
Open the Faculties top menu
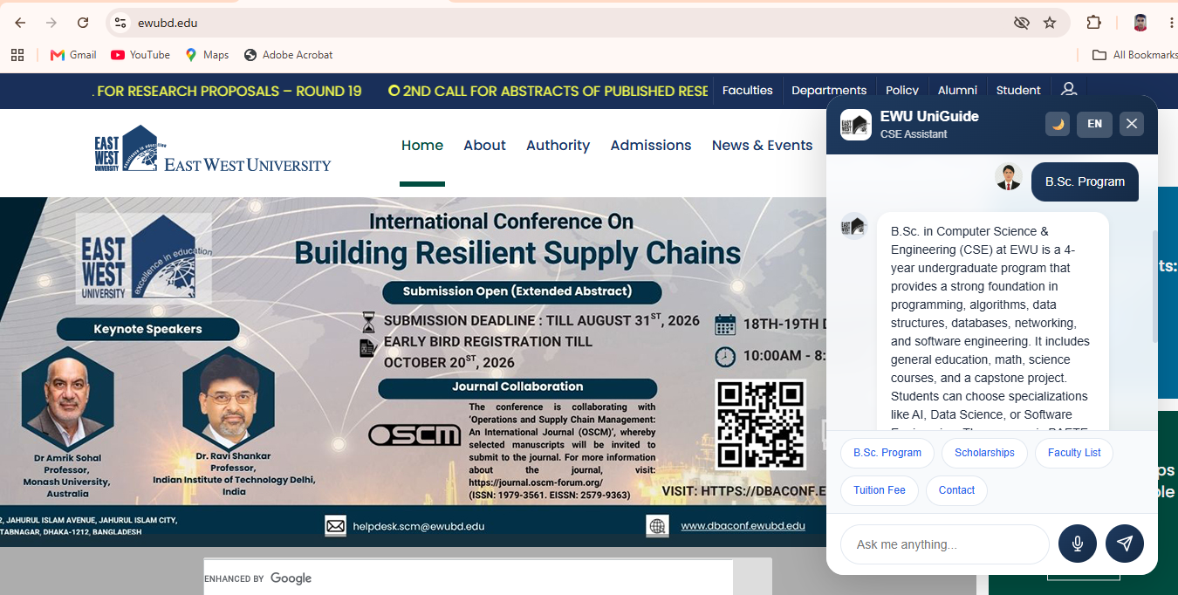pos(748,90)
